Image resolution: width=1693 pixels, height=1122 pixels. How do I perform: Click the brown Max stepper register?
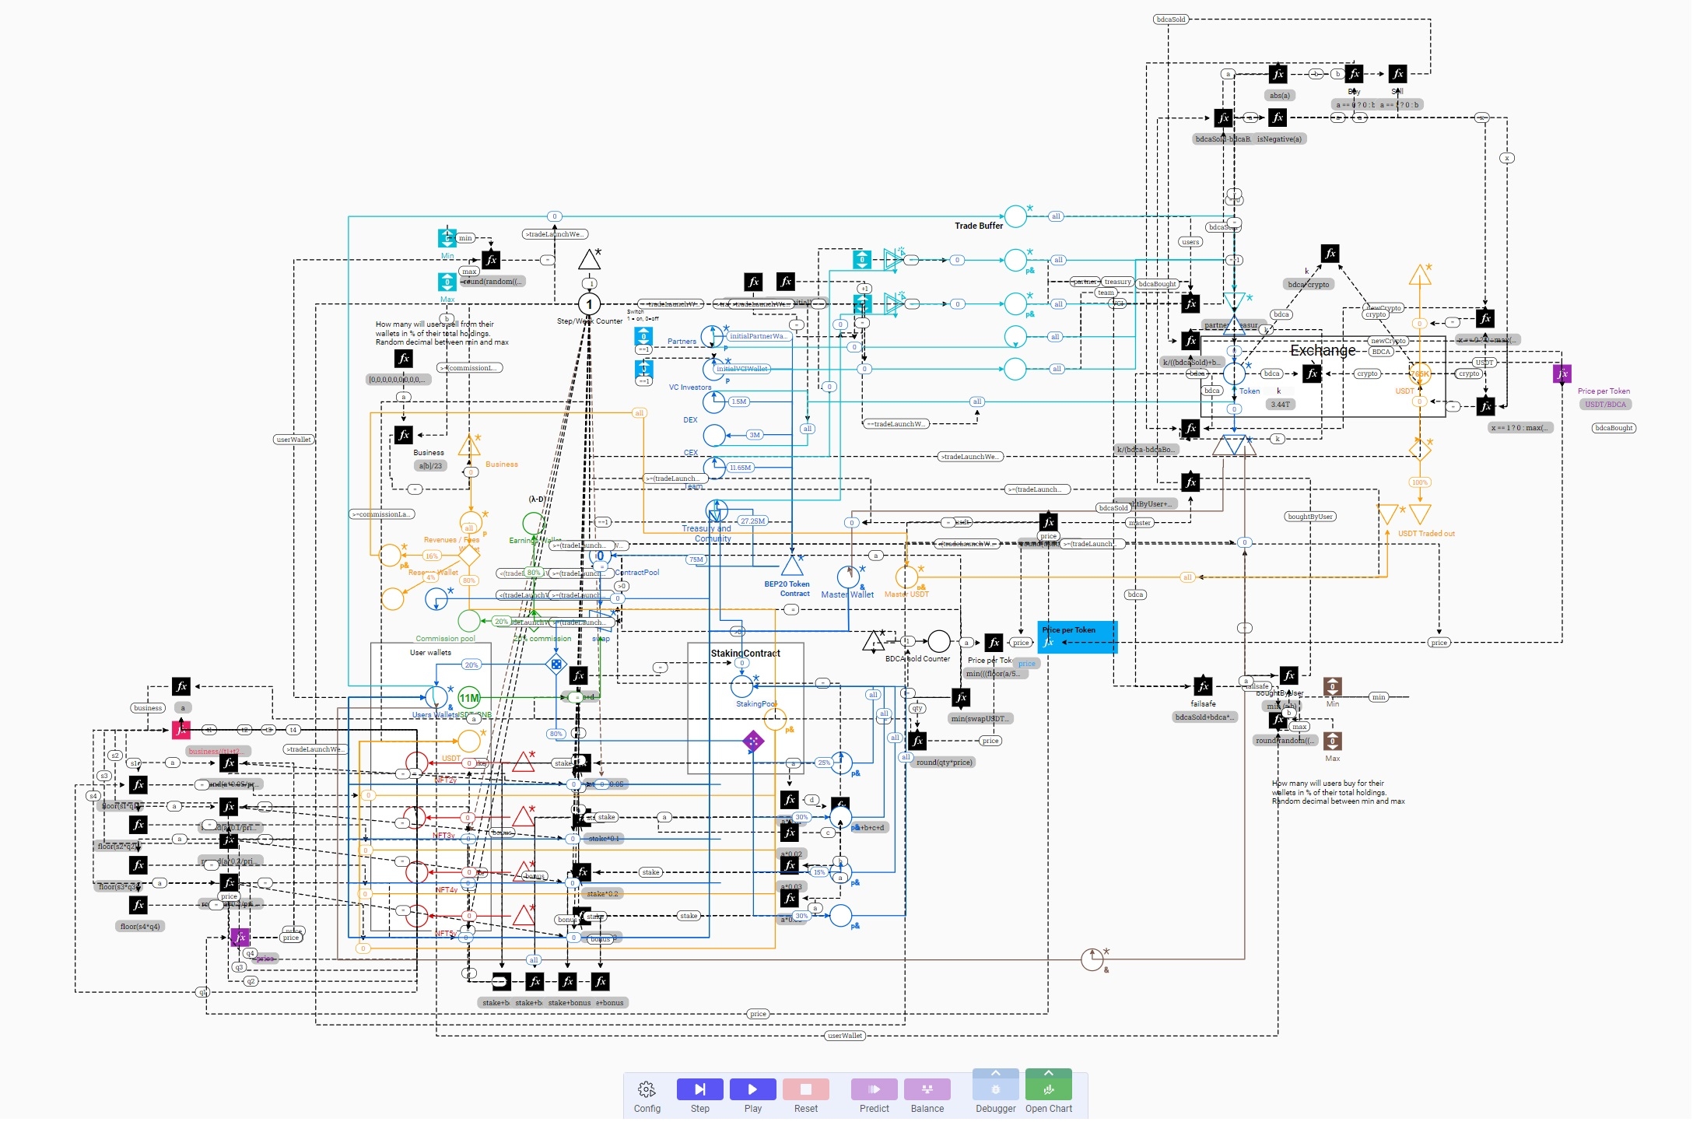[x=1333, y=742]
